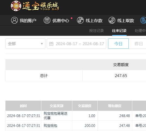The width and height of the screenshot is (146, 131).
Task: Open the 优惠中心 gift icon
Action: click(x=47, y=20)
